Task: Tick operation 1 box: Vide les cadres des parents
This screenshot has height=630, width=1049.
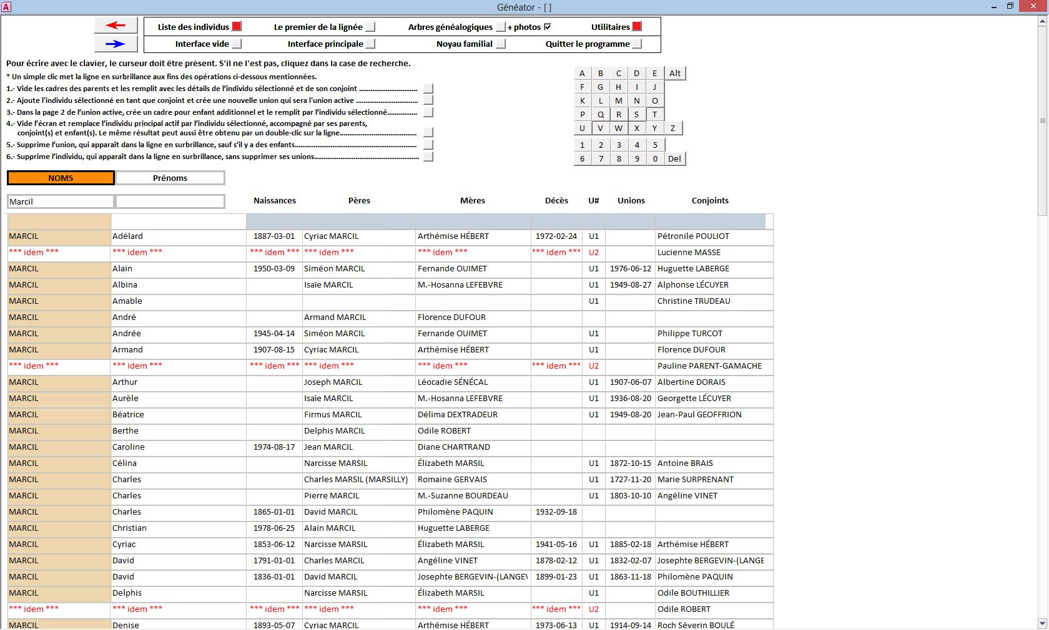Action: [x=428, y=89]
